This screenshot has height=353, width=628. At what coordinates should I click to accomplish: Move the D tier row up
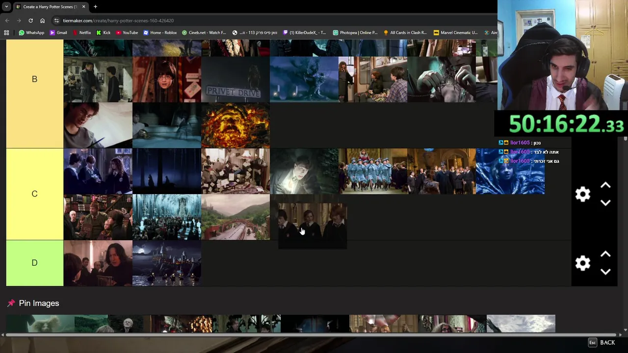point(605,254)
